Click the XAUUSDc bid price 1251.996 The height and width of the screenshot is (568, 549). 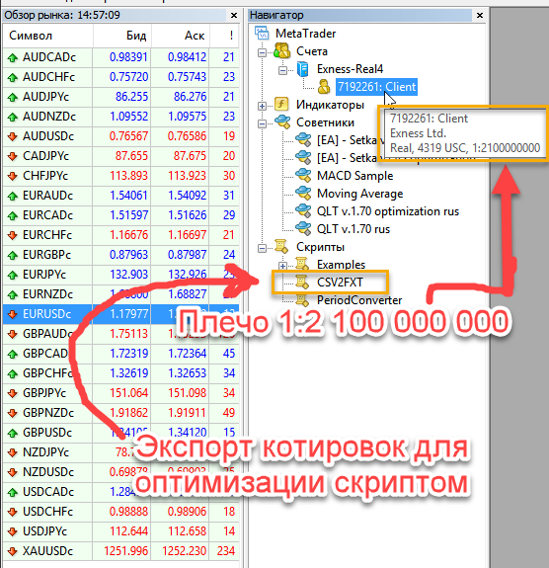[125, 551]
